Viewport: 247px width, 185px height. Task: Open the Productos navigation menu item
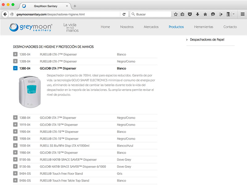pyautogui.click(x=176, y=27)
